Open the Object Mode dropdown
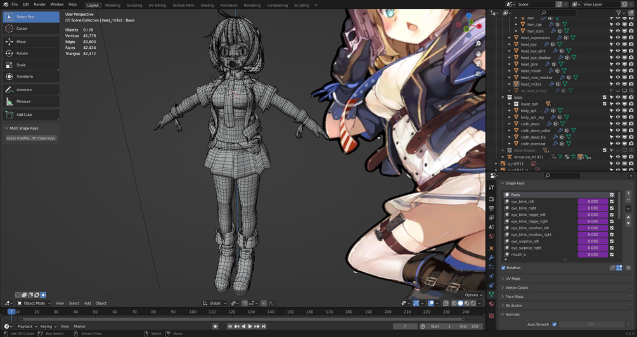Image resolution: width=637 pixels, height=337 pixels. (34, 303)
